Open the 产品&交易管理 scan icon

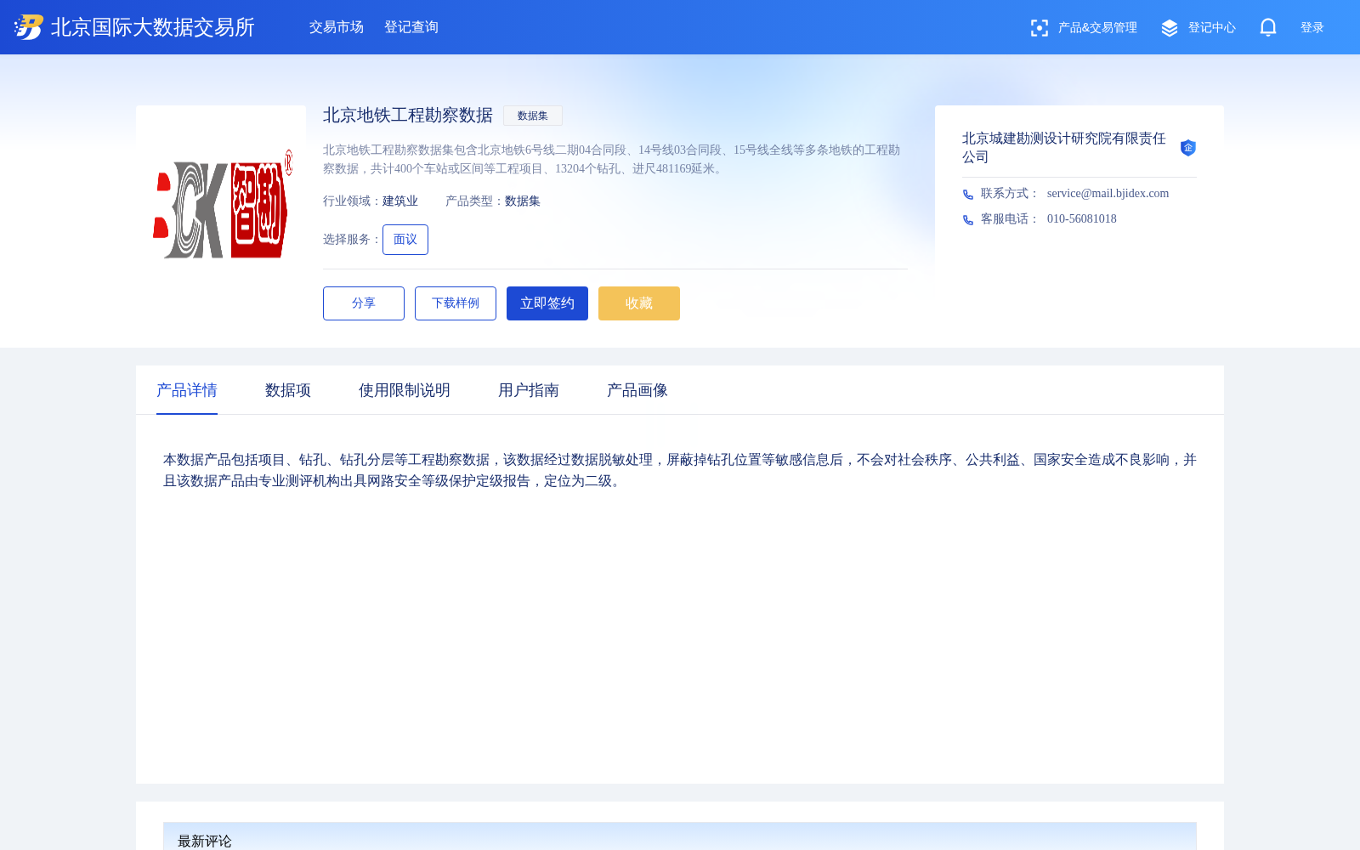tap(1039, 28)
